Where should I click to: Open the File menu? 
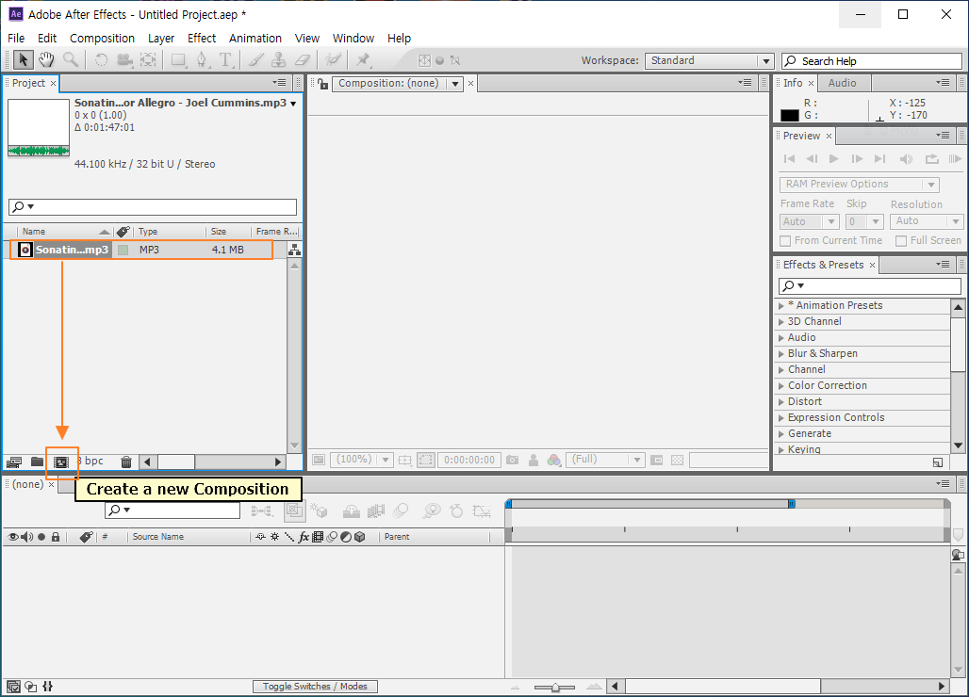tap(16, 39)
